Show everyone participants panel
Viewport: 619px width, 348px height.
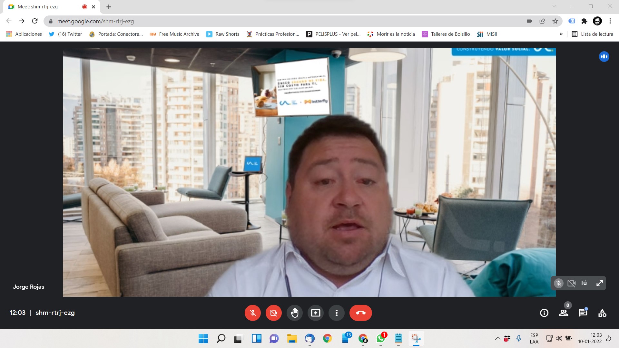click(564, 313)
